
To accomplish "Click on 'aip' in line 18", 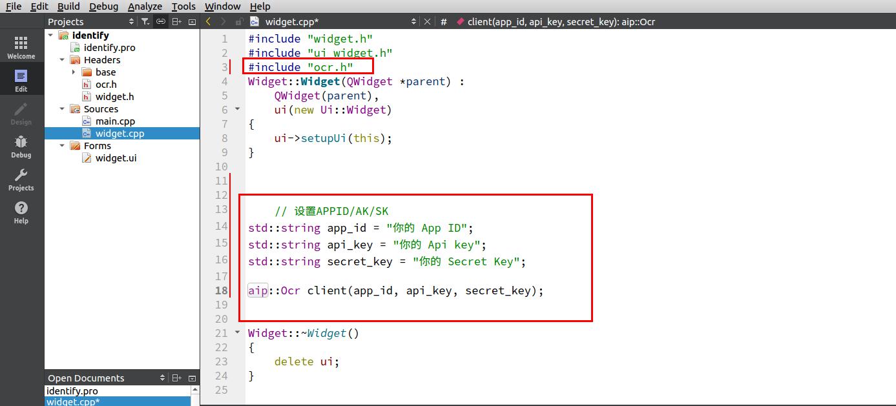I will pos(258,290).
